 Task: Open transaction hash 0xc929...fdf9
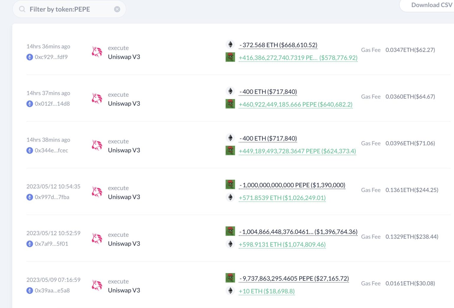51,57
